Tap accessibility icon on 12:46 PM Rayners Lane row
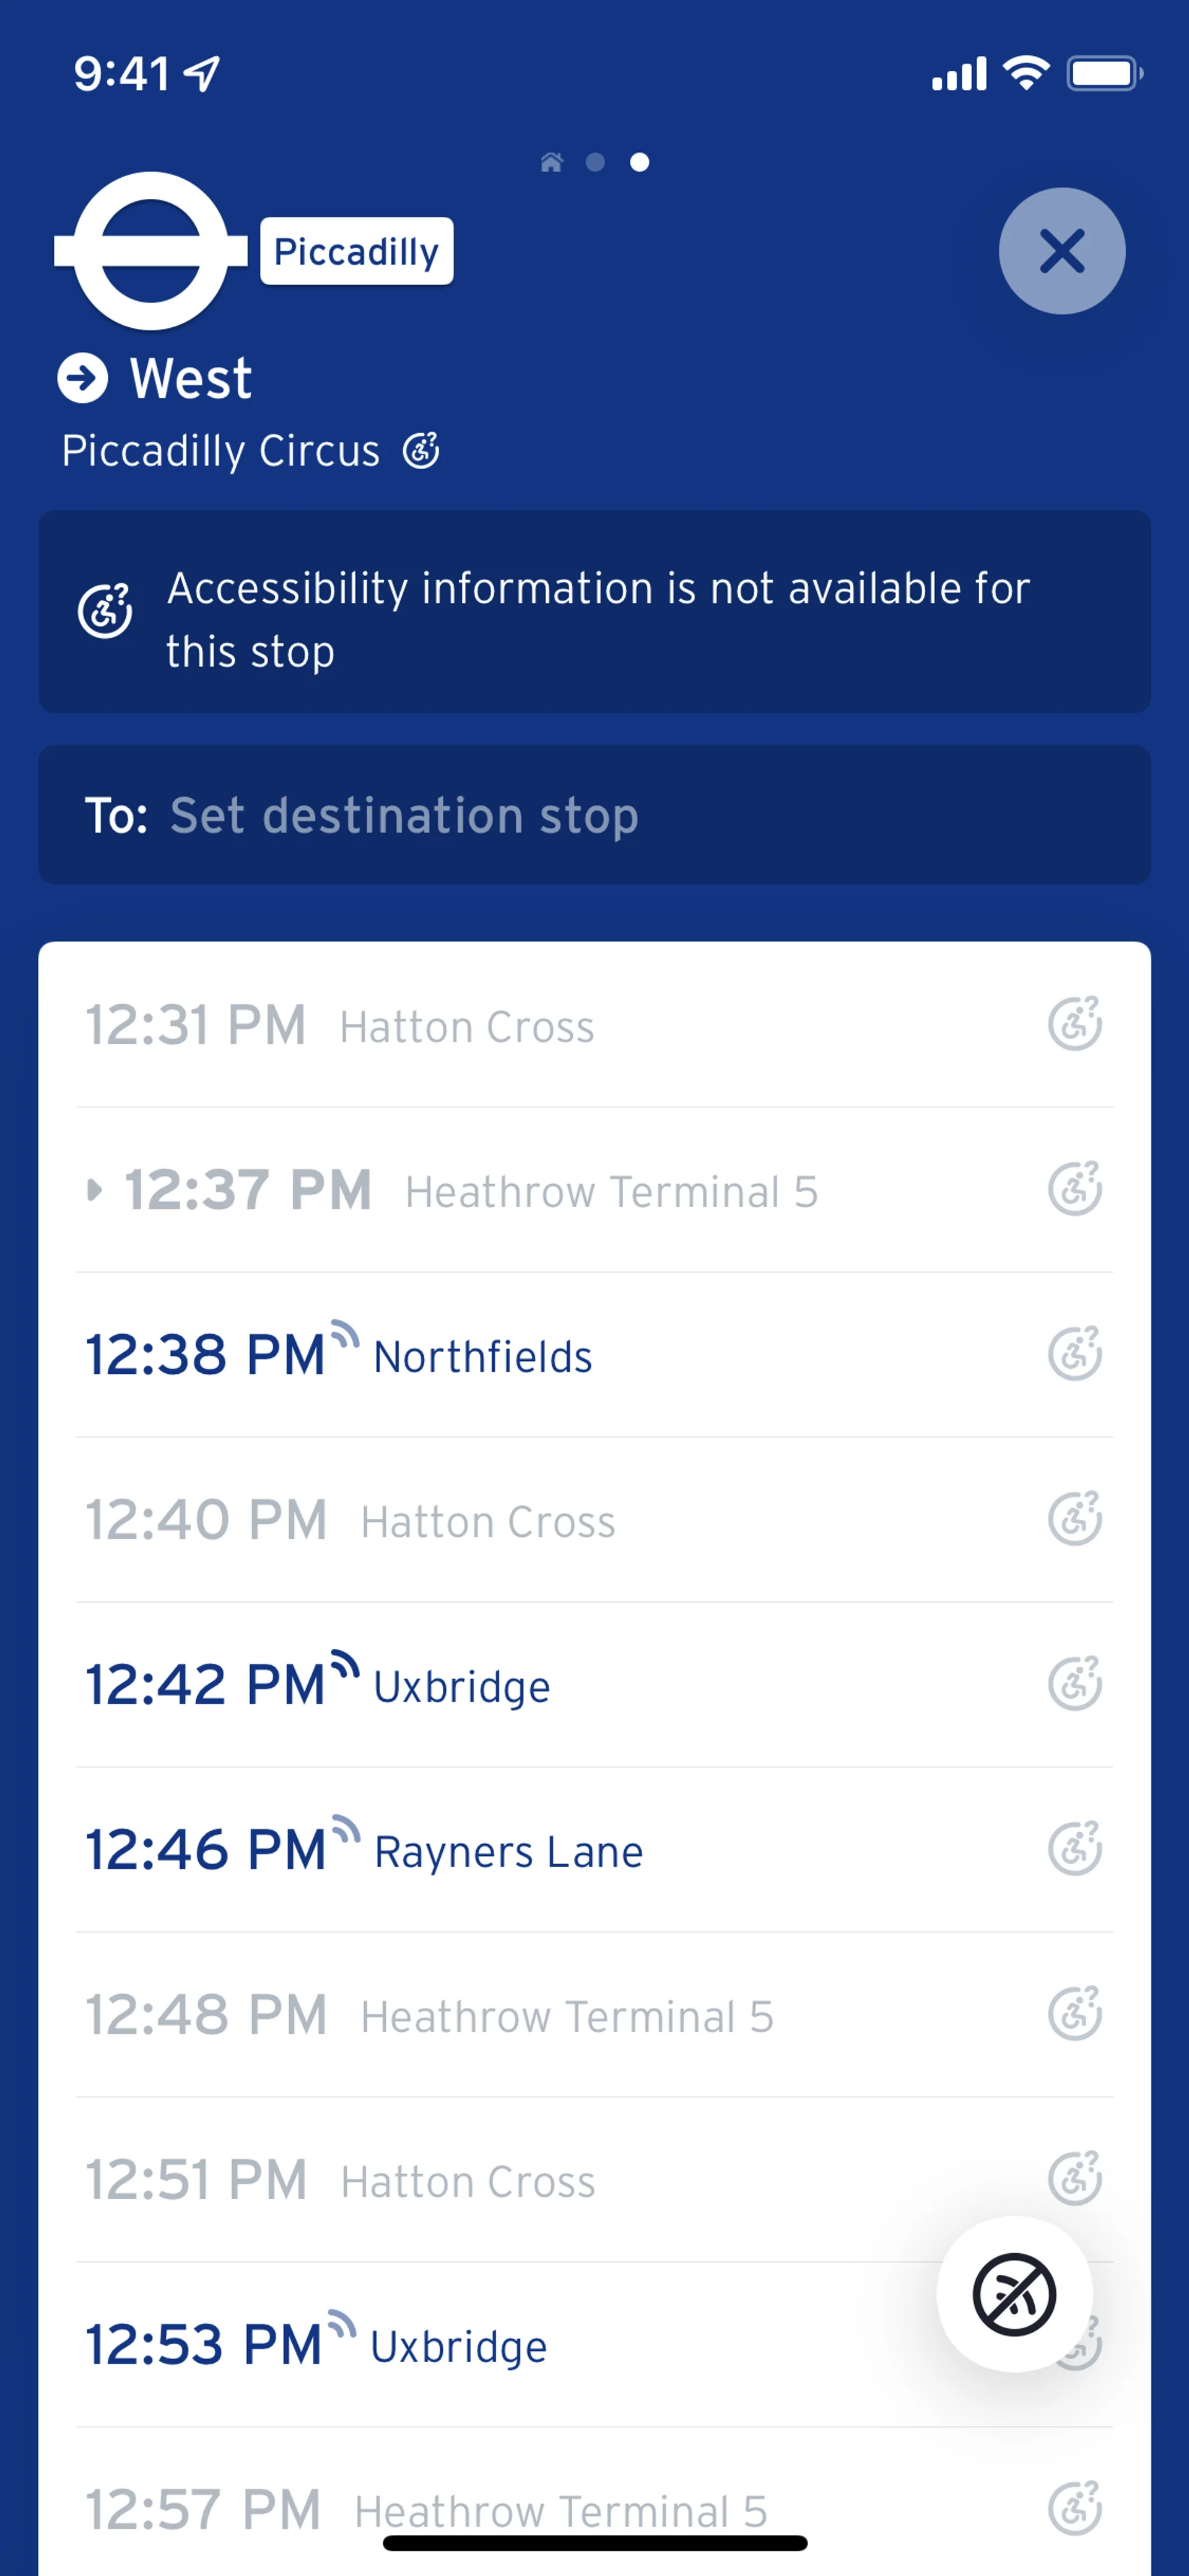 pyautogui.click(x=1074, y=1849)
